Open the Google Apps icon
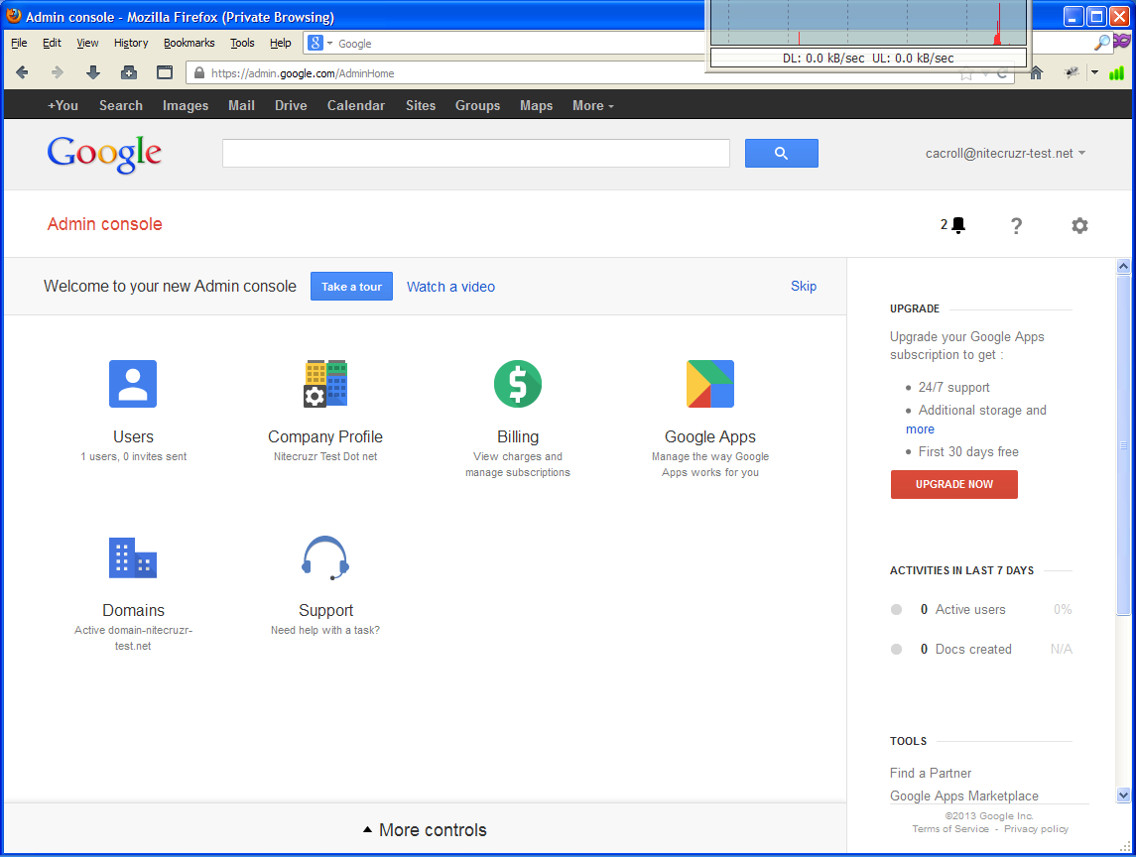1136x857 pixels. [x=710, y=383]
